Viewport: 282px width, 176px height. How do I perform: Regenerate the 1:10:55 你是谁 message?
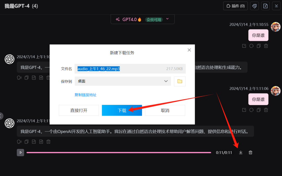point(251,46)
